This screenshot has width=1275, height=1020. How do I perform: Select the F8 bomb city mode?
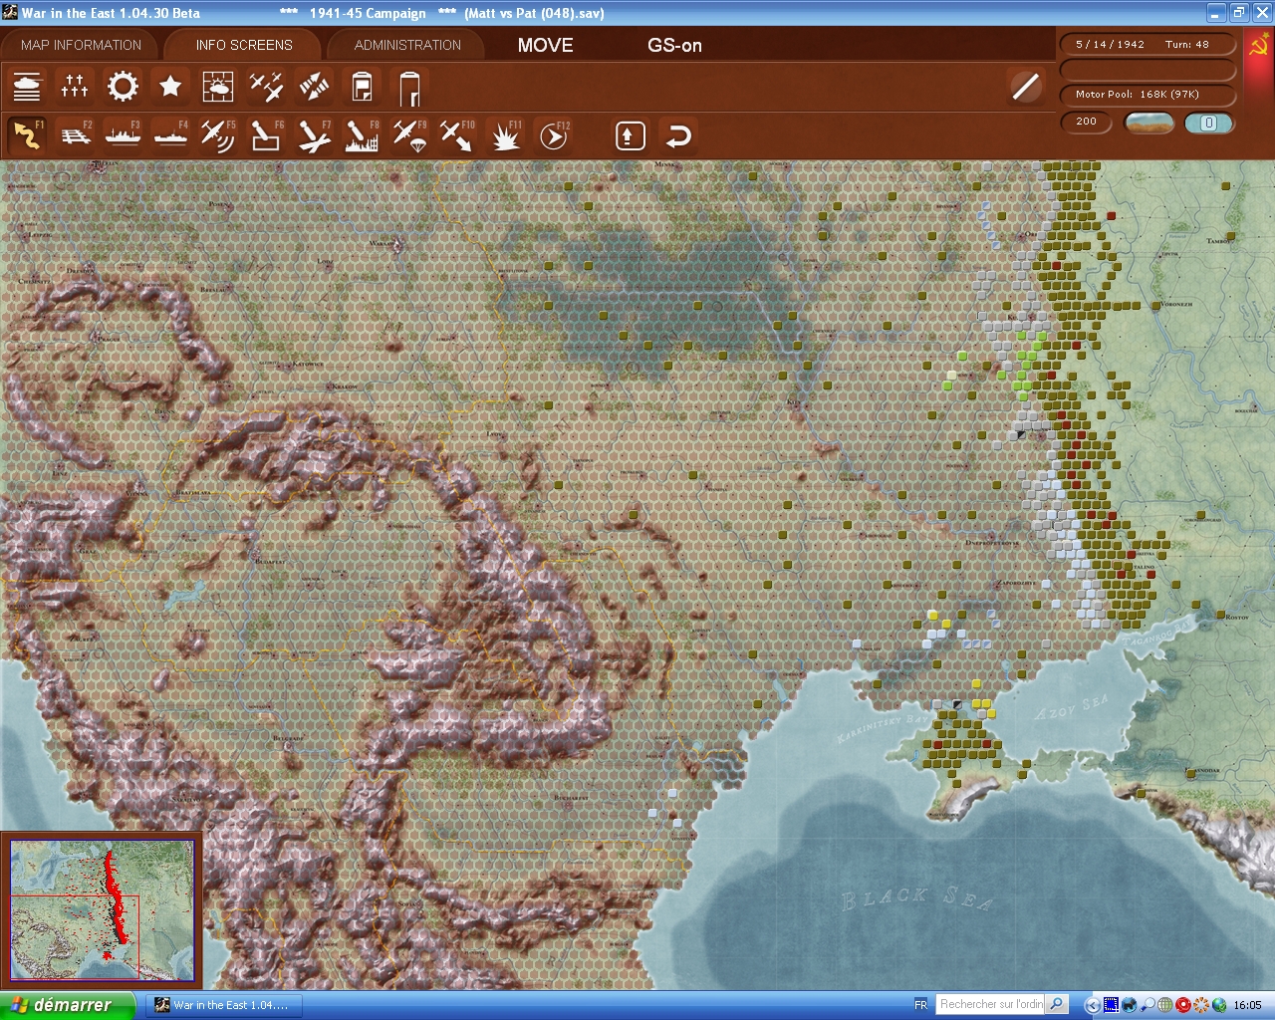(362, 135)
